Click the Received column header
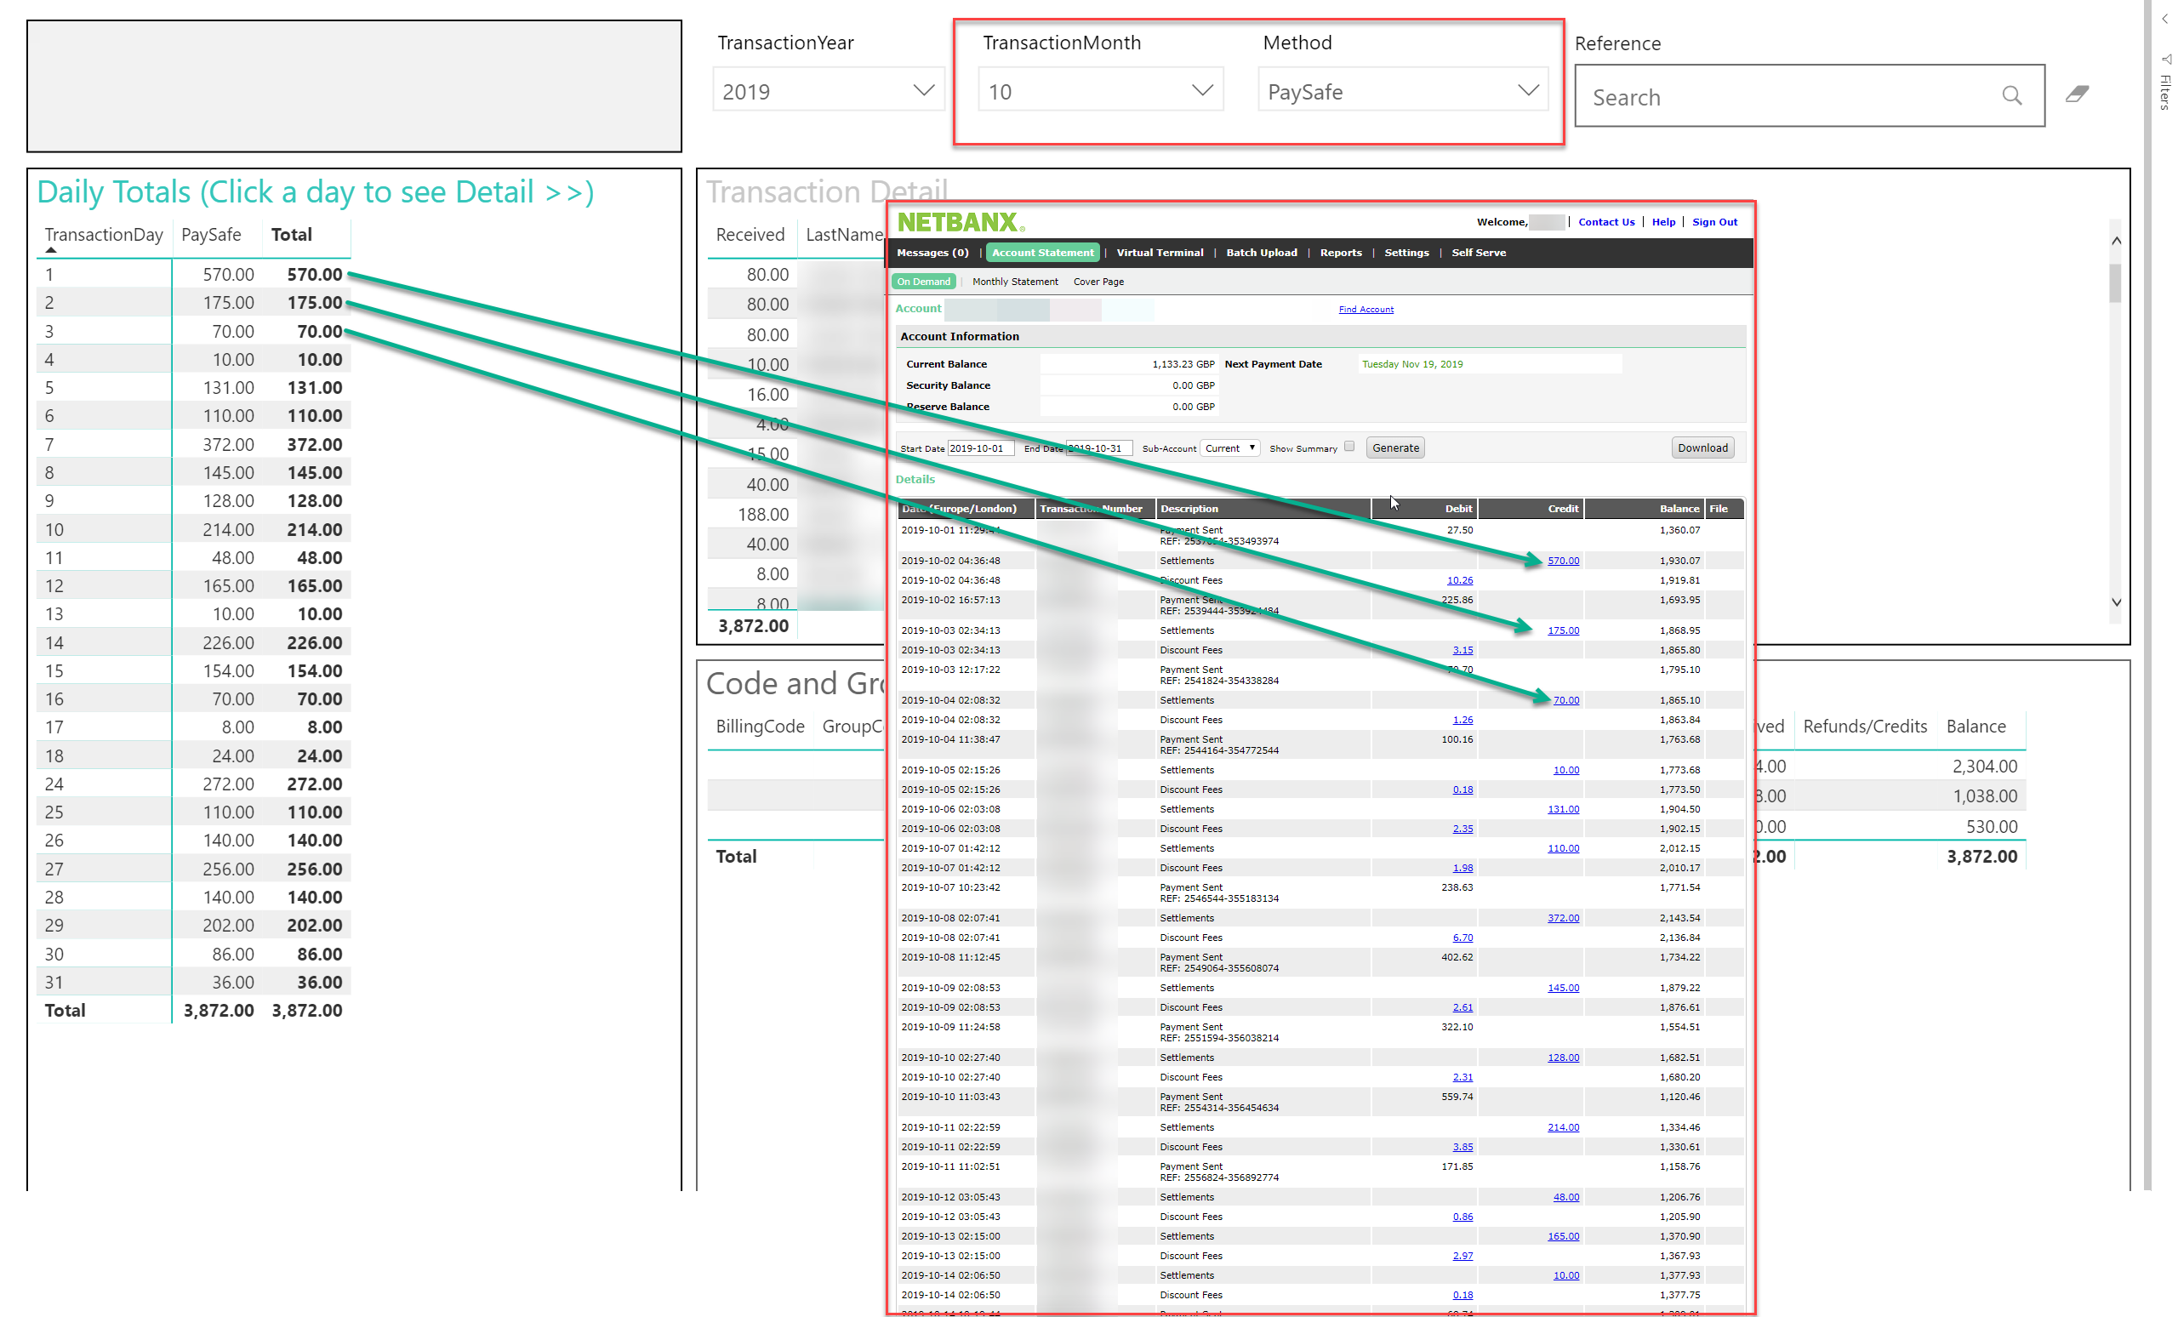 [750, 235]
